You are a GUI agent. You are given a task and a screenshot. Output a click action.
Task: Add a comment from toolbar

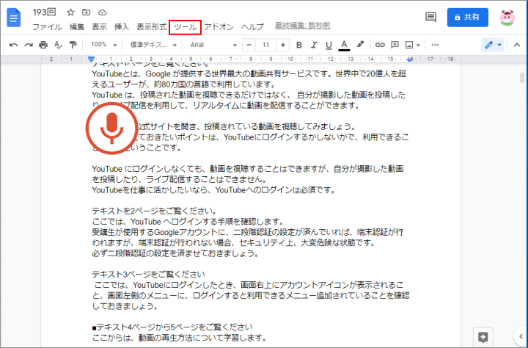pos(395,45)
